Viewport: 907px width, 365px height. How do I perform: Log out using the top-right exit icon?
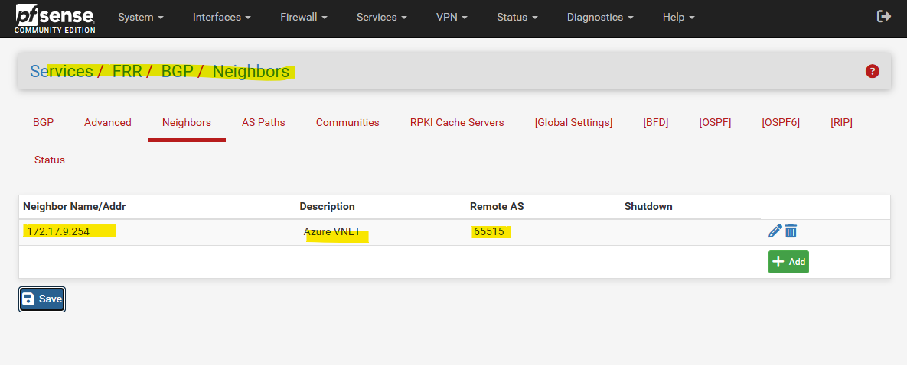(x=884, y=17)
